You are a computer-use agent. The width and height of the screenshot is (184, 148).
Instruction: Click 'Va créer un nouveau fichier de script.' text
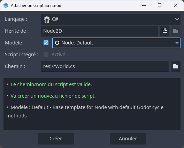click(x=53, y=96)
